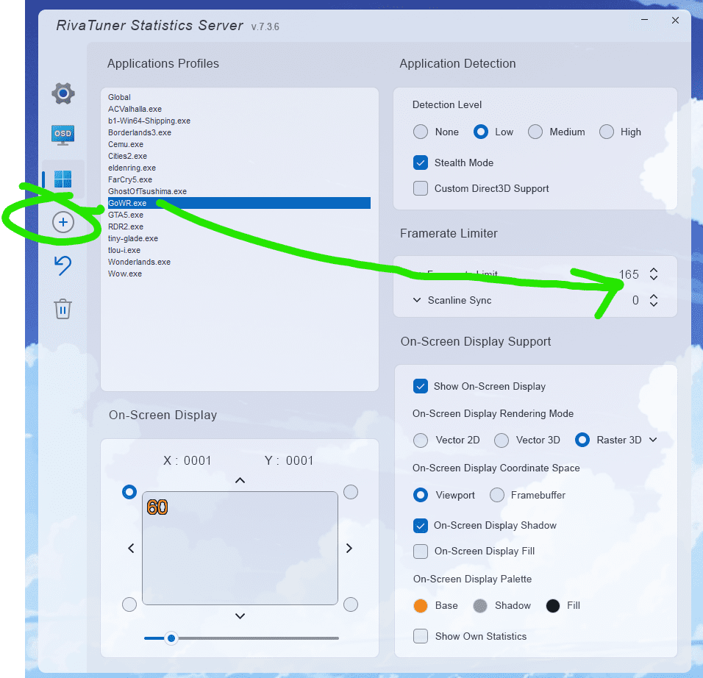Screen dimensions: 703x678
Task: Toggle Show On-Screen Display checkbox
Action: coord(420,386)
